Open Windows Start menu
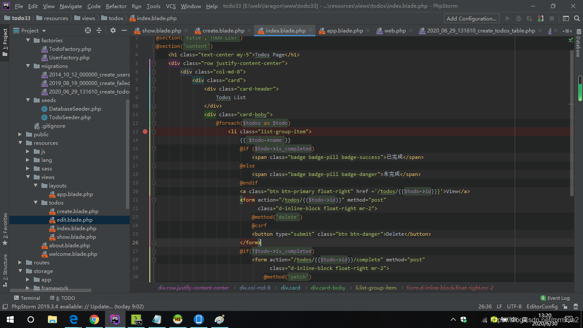The image size is (583, 328). [10, 319]
